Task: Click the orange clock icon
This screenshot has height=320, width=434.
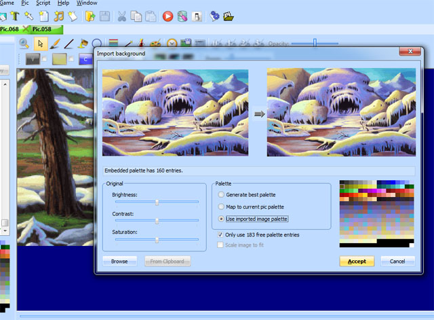Action: click(172, 43)
